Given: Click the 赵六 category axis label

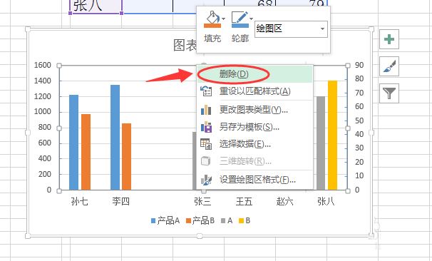Looking at the screenshot, I should pos(285,202).
